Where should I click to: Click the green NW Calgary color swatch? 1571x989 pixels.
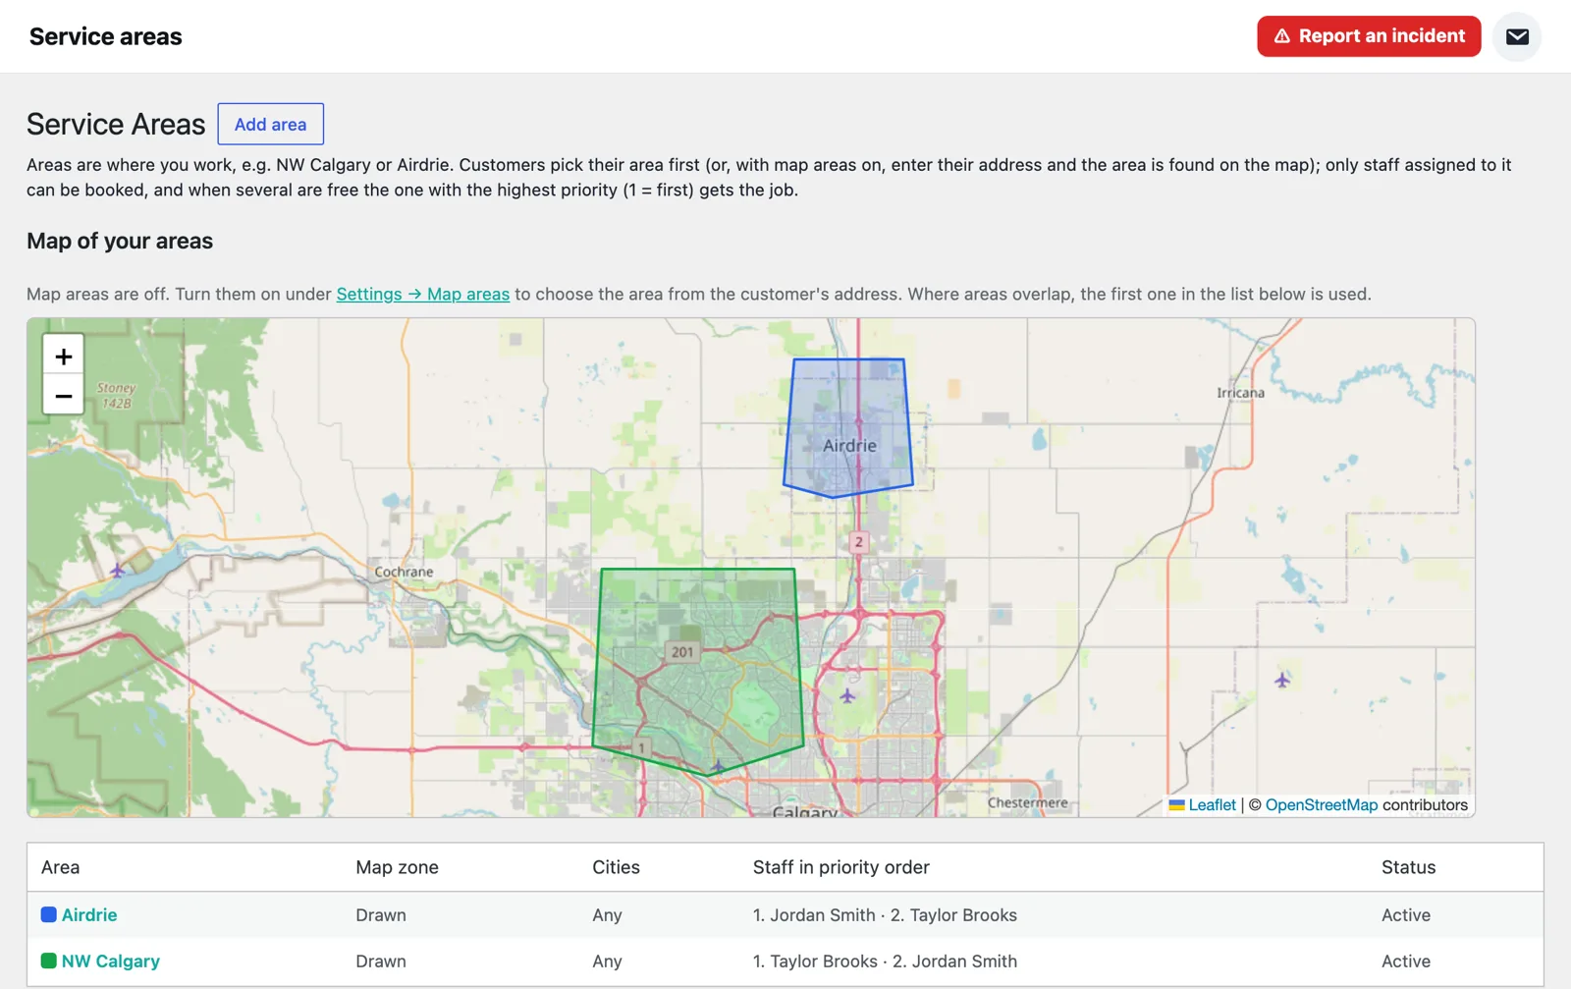(48, 961)
